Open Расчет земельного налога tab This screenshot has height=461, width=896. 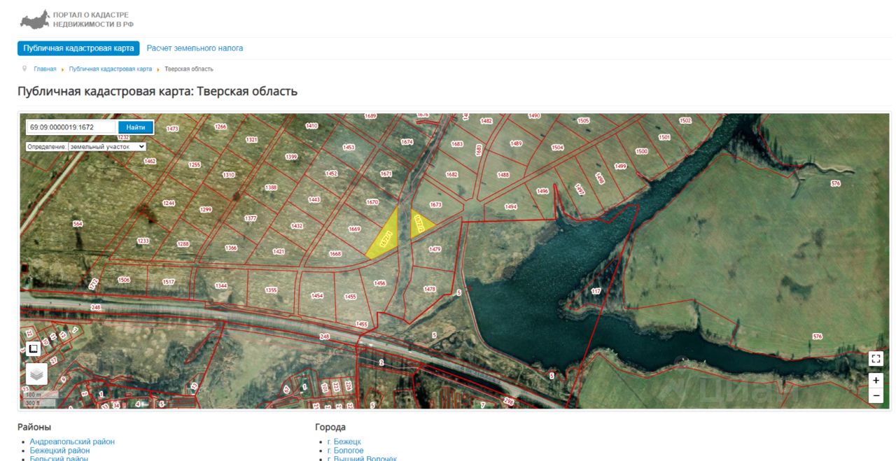pos(195,48)
